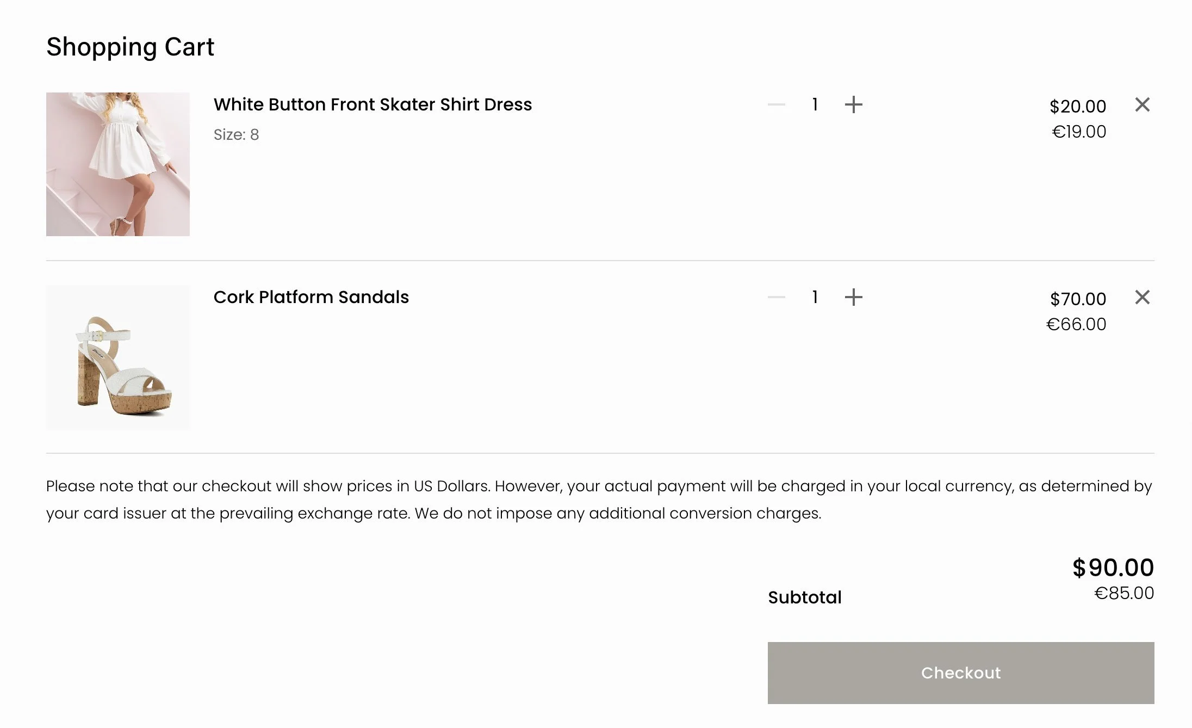Select the dress quantity number field

point(815,104)
